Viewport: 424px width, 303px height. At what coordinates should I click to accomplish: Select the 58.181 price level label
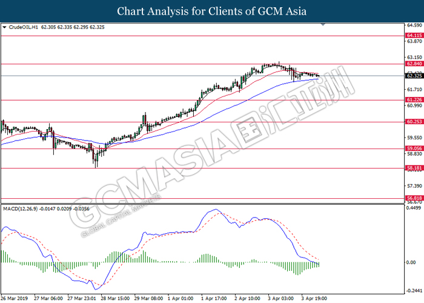pos(414,168)
